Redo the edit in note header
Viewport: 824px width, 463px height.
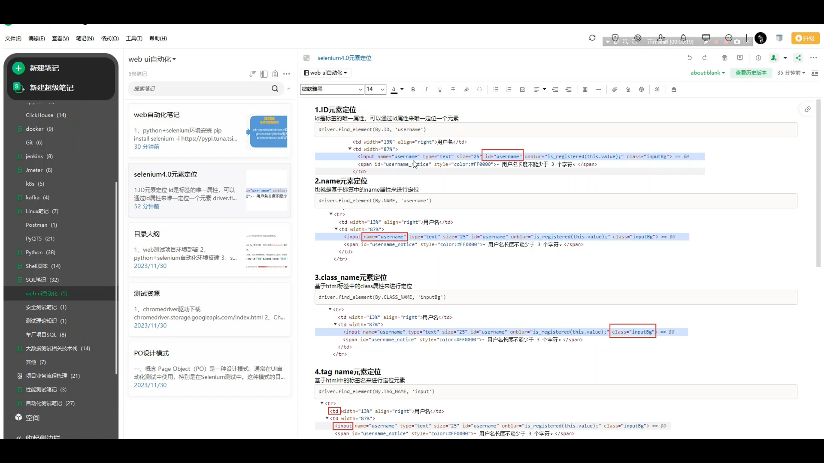[704, 58]
